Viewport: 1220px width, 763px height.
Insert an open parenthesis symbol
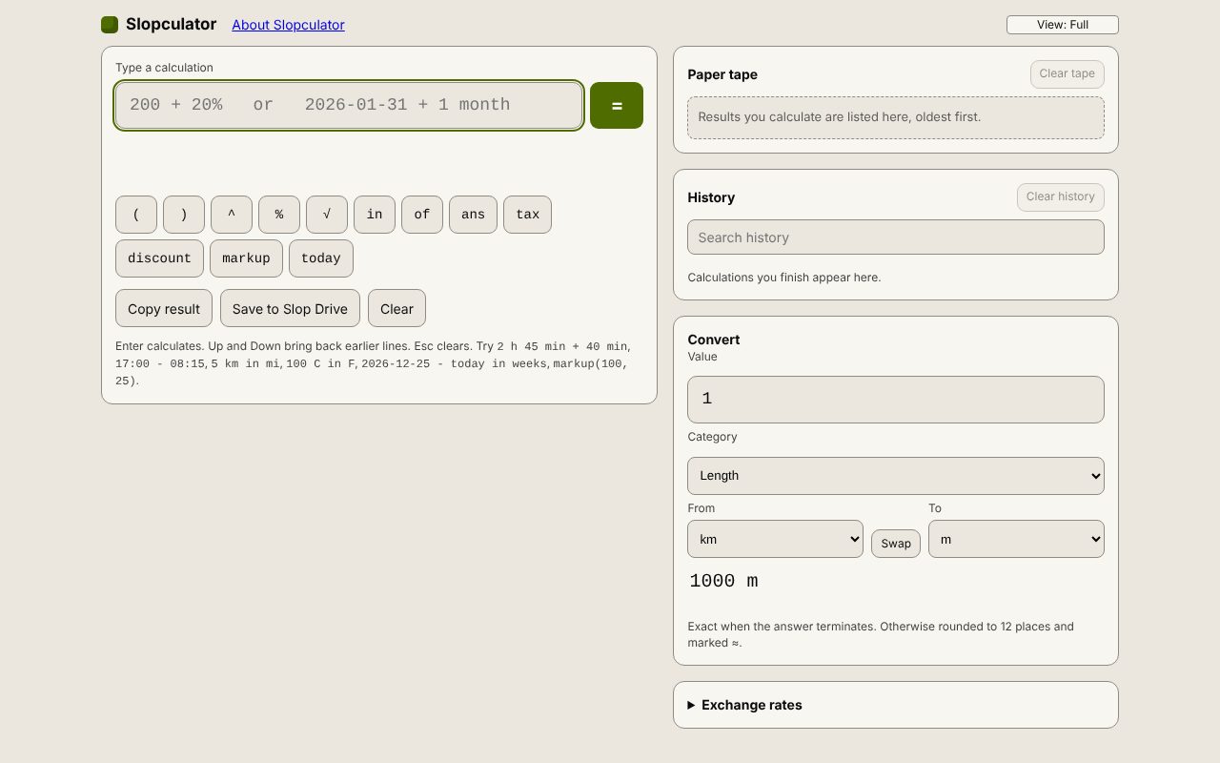click(x=136, y=215)
